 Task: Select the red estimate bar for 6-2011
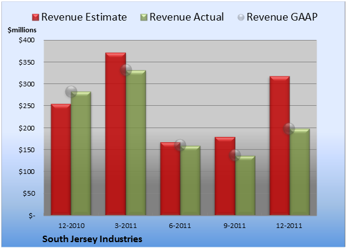pyautogui.click(x=170, y=179)
